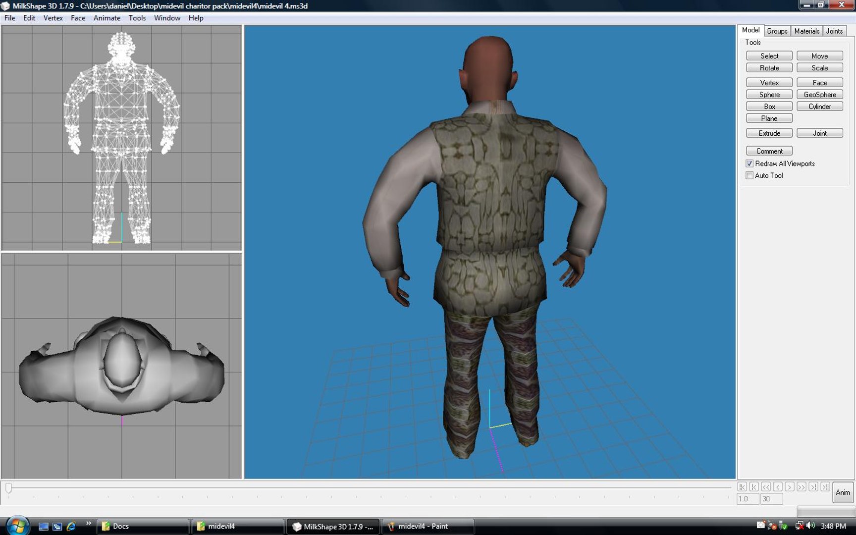This screenshot has height=535, width=856.
Task: Click the Sphere primitive button
Action: tap(769, 95)
